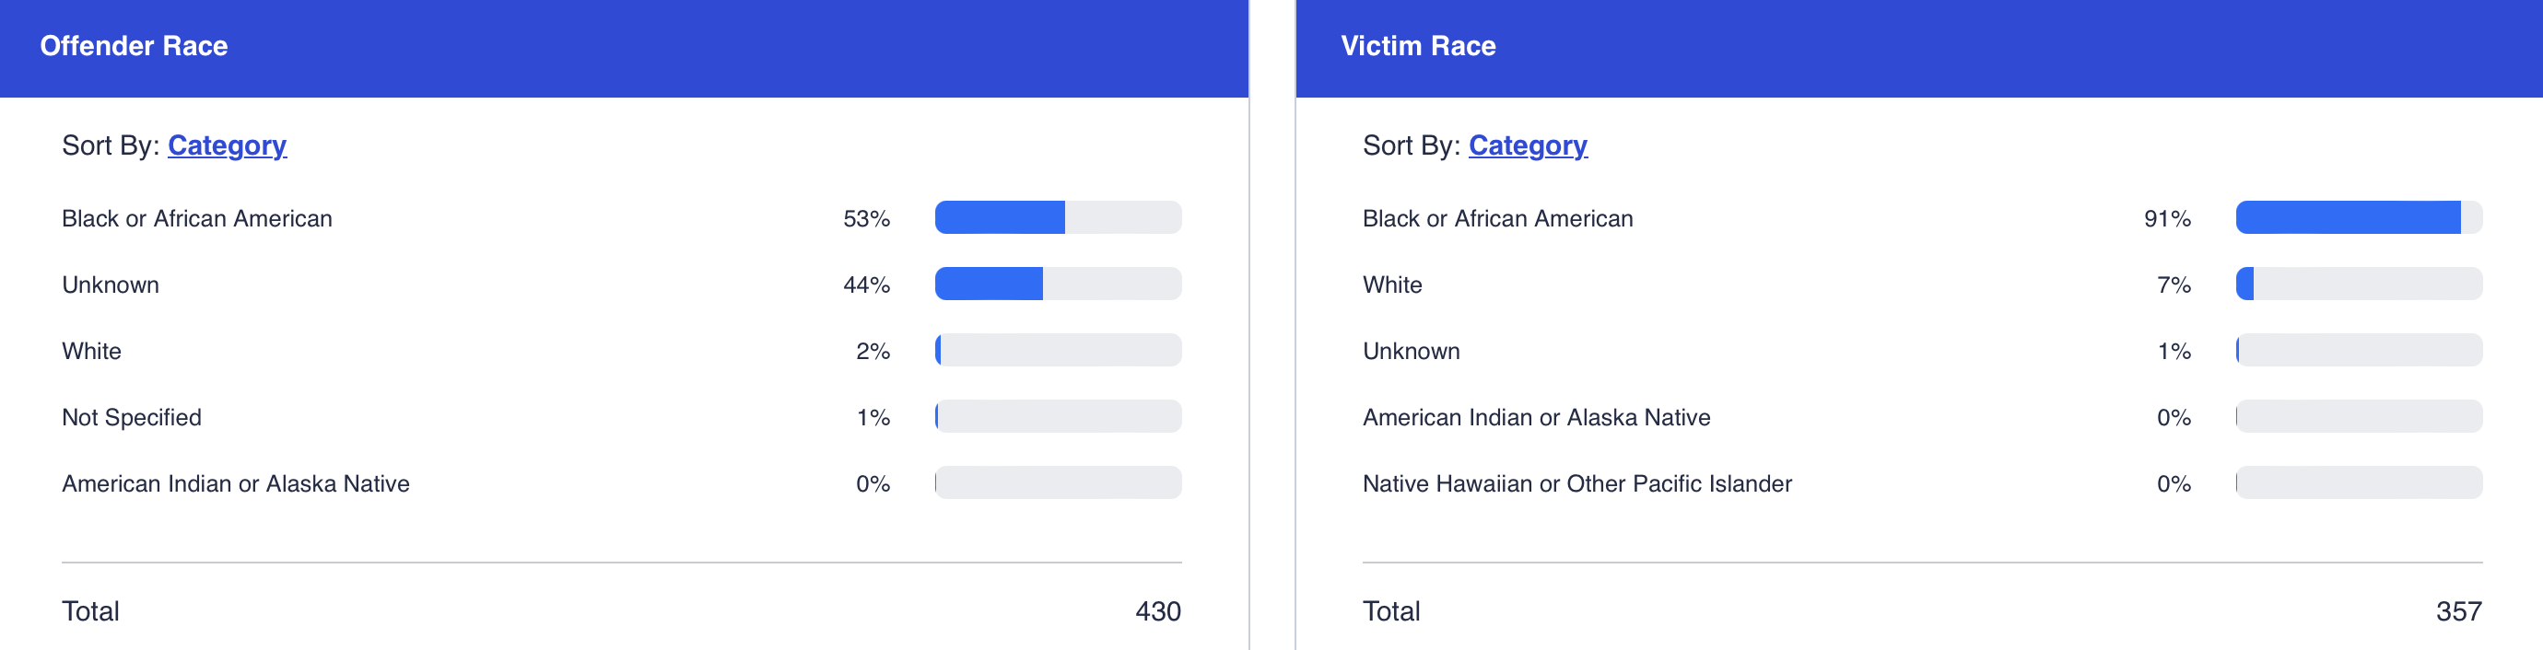2543x650 pixels.
Task: Click offender Black or African American 53% bar
Action: coord(1058,217)
